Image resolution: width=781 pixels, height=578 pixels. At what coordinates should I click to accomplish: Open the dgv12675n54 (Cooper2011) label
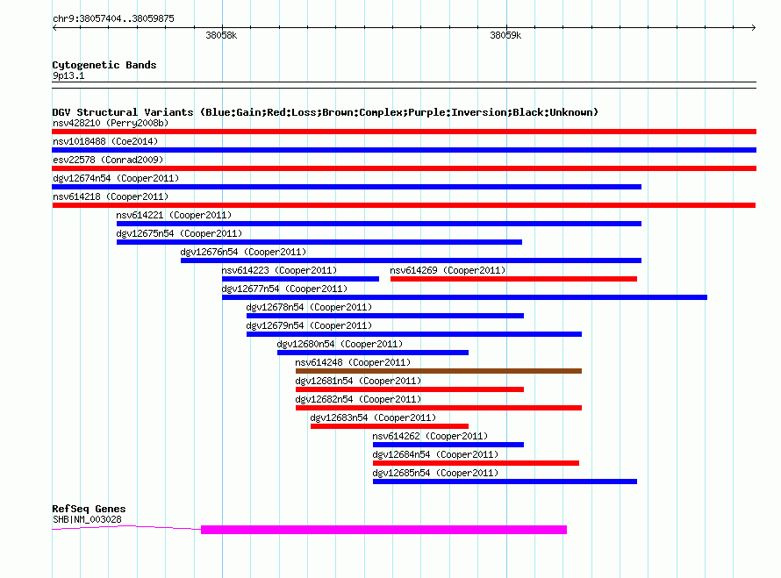click(x=179, y=233)
